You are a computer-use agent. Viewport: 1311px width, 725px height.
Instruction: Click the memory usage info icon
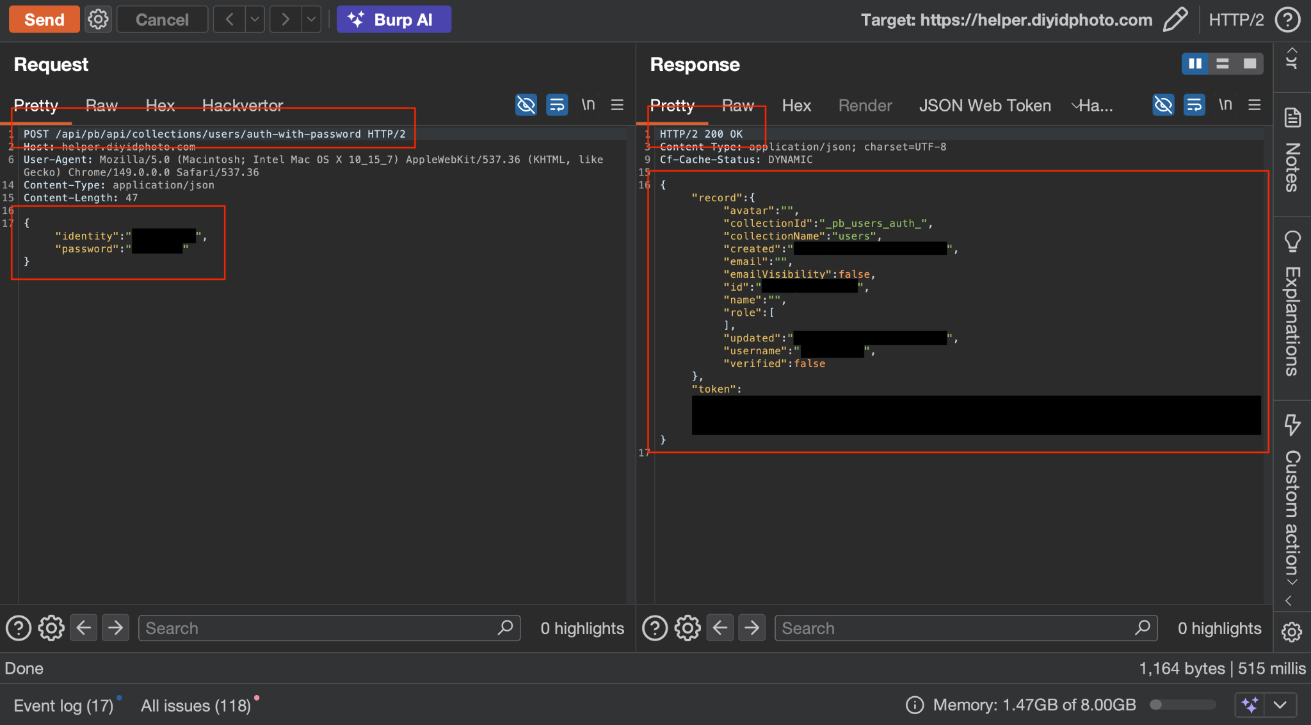[915, 705]
